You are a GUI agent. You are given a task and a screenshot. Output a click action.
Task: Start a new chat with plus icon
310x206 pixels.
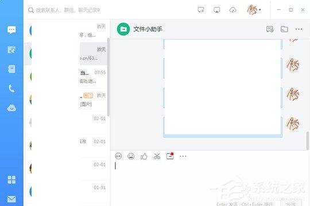pos(201,10)
